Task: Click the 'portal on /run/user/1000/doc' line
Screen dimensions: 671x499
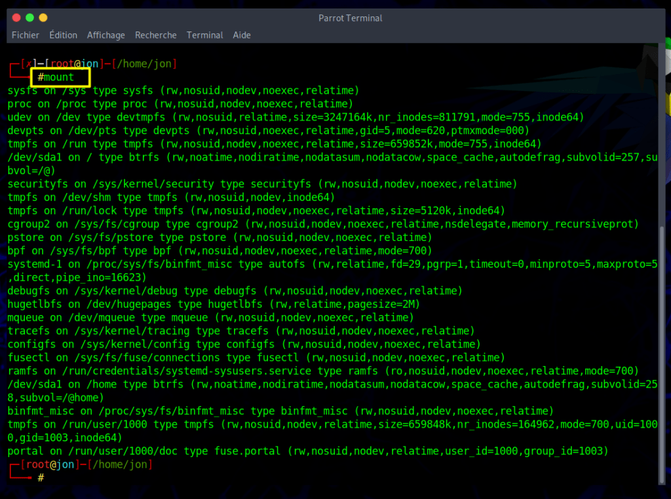Action: point(308,451)
